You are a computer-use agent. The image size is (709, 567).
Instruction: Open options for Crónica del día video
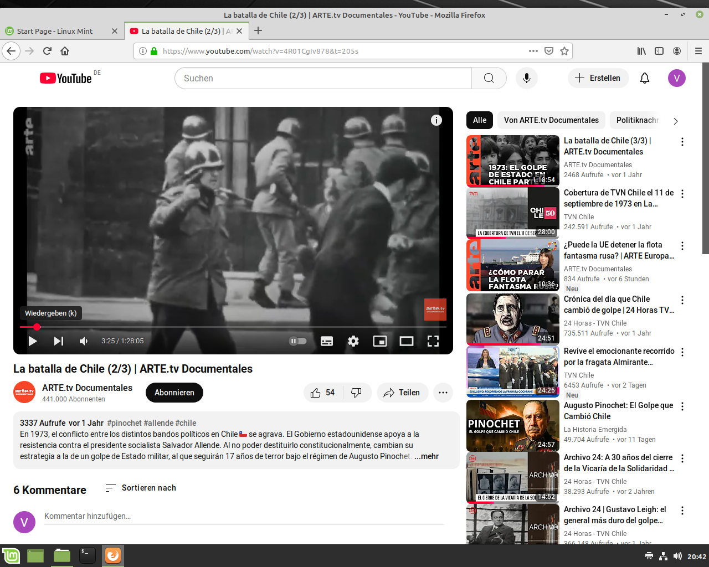682,300
